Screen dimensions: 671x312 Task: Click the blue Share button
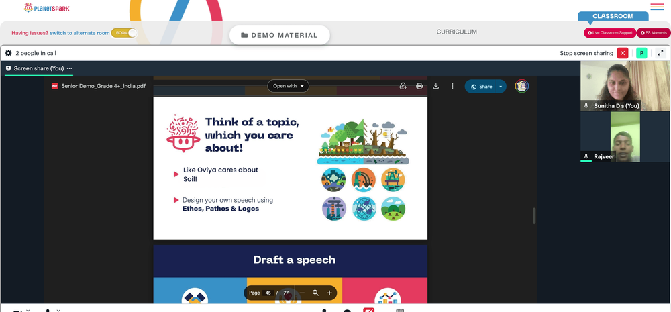(x=480, y=87)
